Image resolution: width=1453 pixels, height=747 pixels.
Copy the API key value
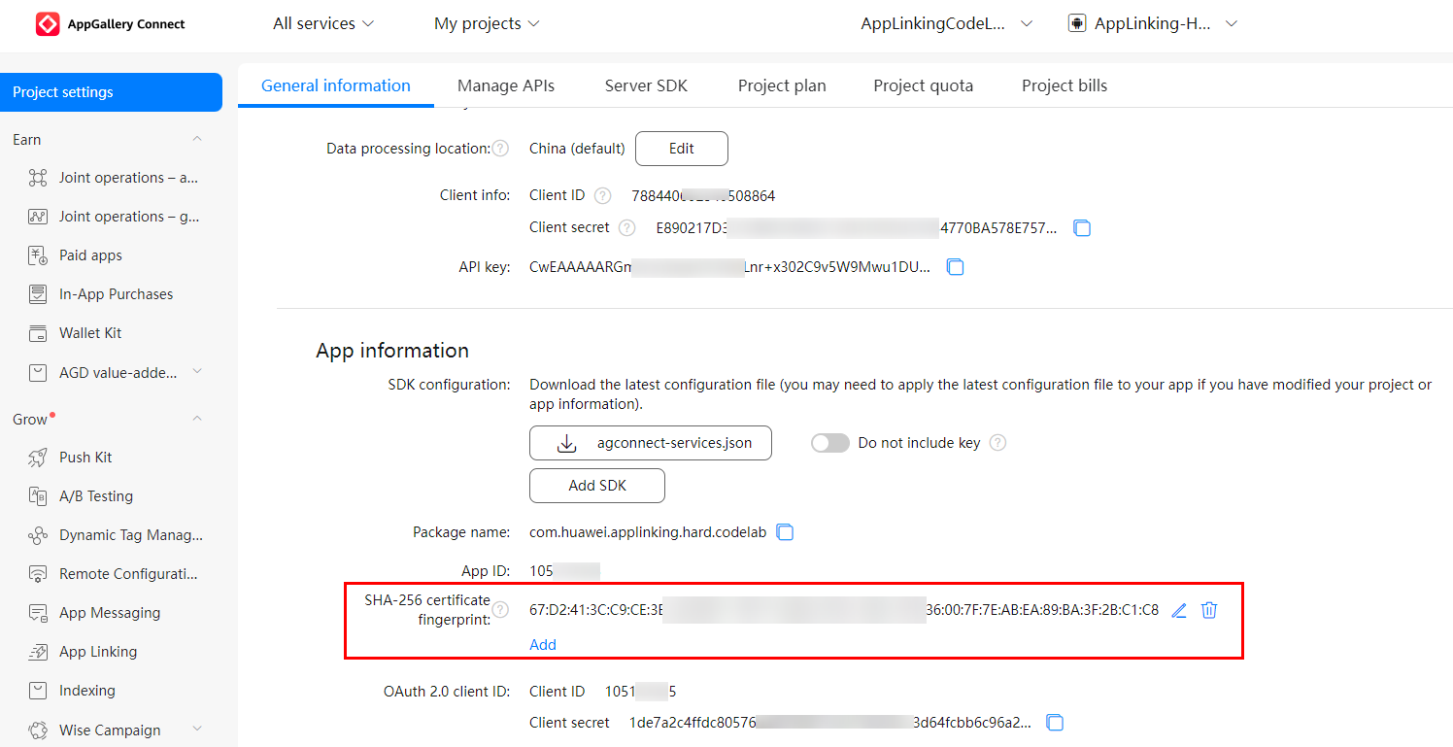(x=955, y=266)
